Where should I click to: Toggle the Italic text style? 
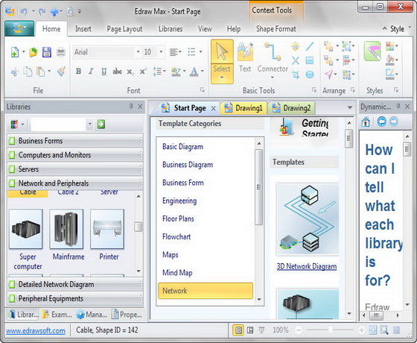[x=91, y=72]
